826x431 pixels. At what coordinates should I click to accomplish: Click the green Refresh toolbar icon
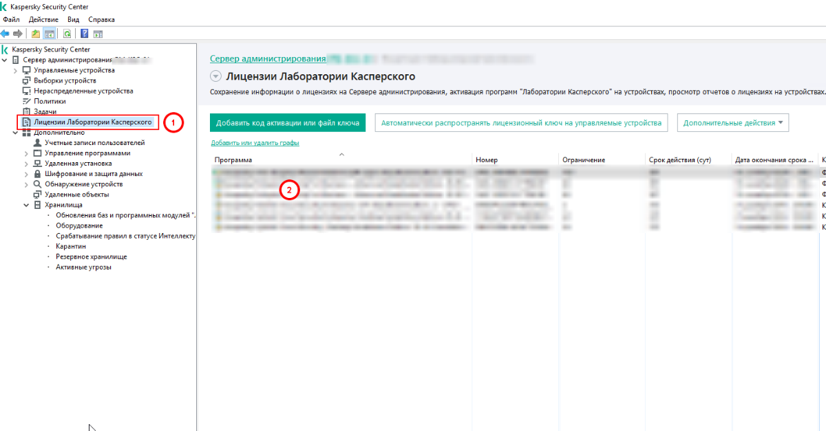(67, 33)
